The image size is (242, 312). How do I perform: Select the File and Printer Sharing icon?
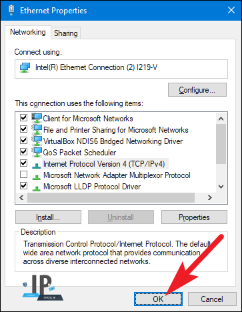click(x=37, y=129)
